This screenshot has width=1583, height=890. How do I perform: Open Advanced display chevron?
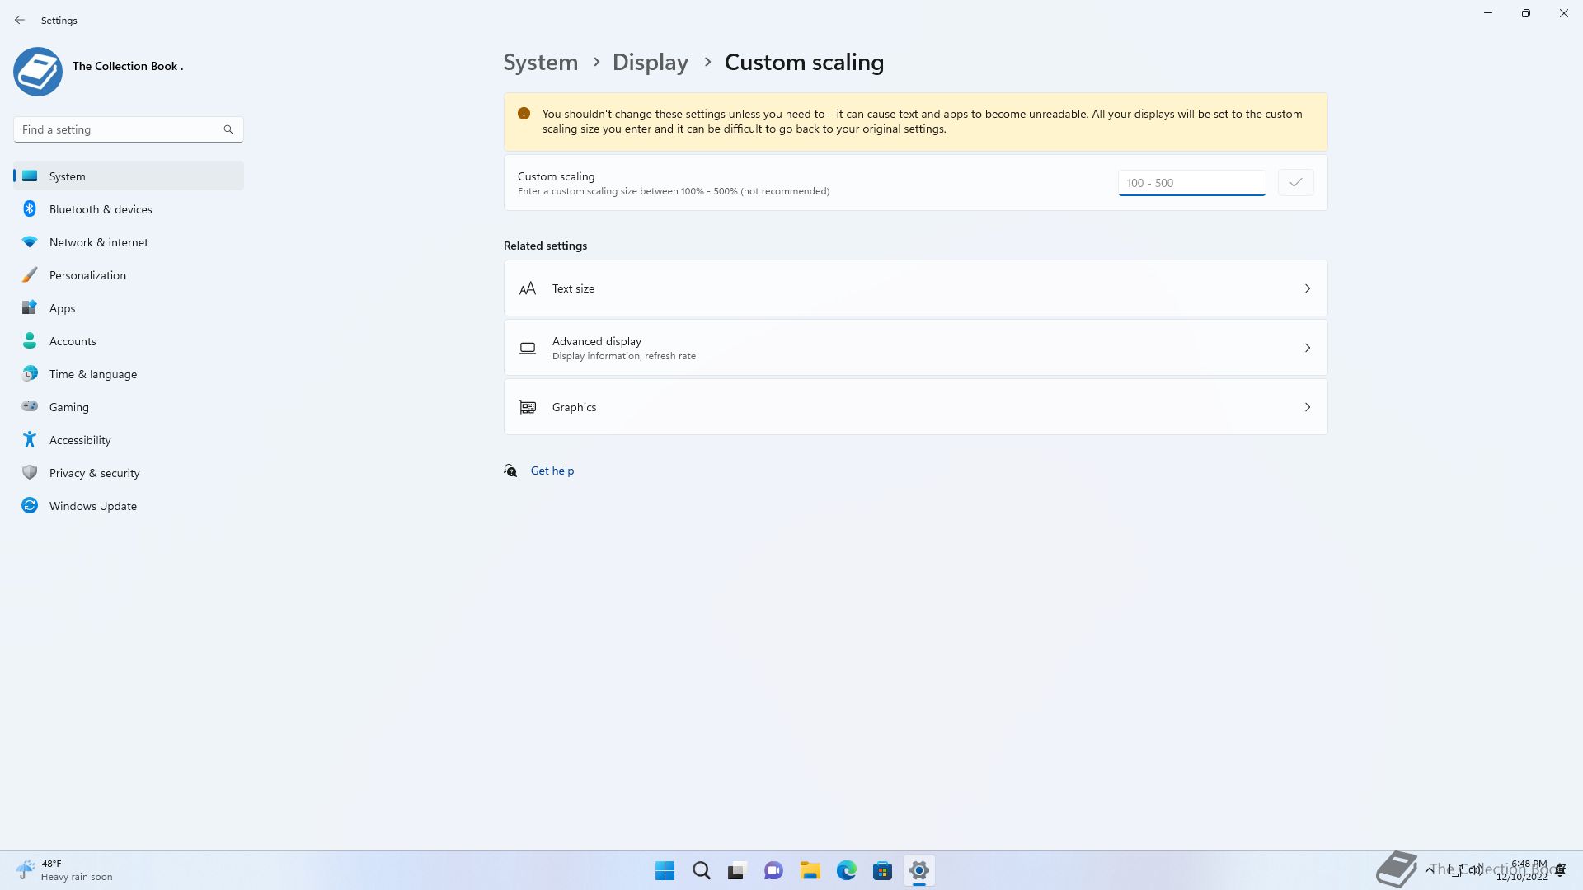pyautogui.click(x=1307, y=348)
